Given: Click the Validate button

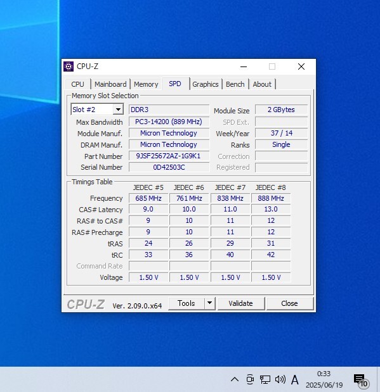Looking at the screenshot, I should (240, 303).
